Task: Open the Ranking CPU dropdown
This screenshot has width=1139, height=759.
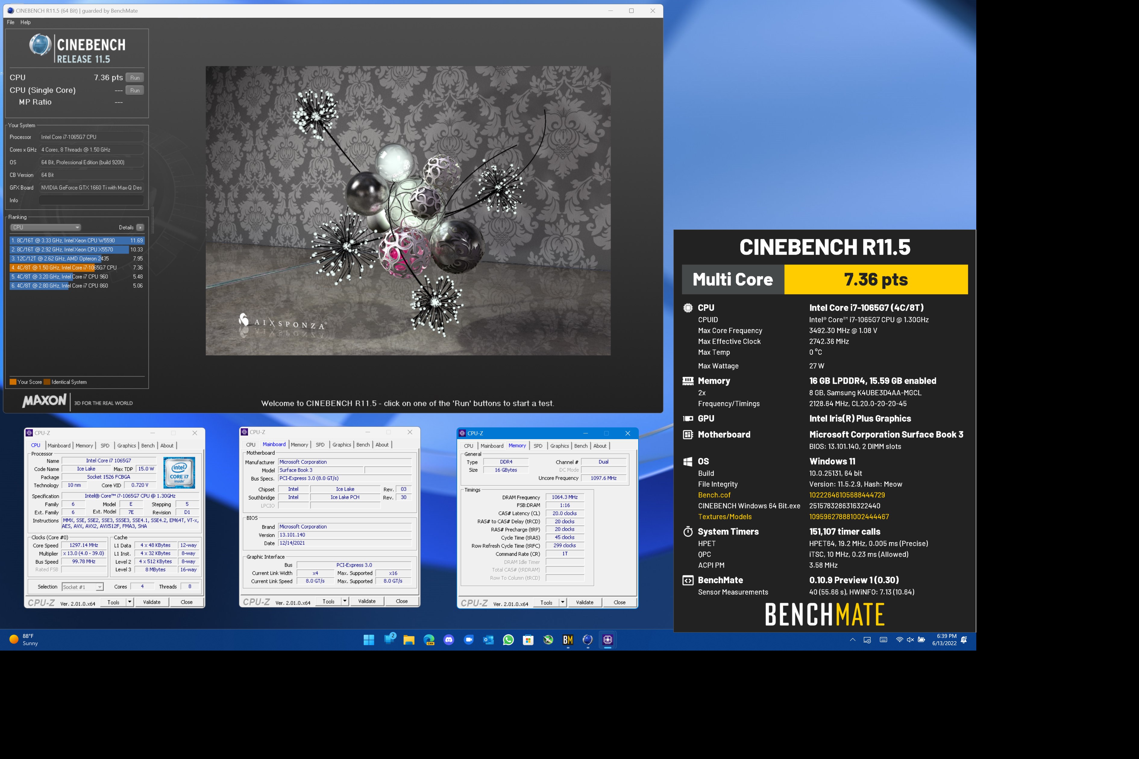Action: pyautogui.click(x=45, y=227)
